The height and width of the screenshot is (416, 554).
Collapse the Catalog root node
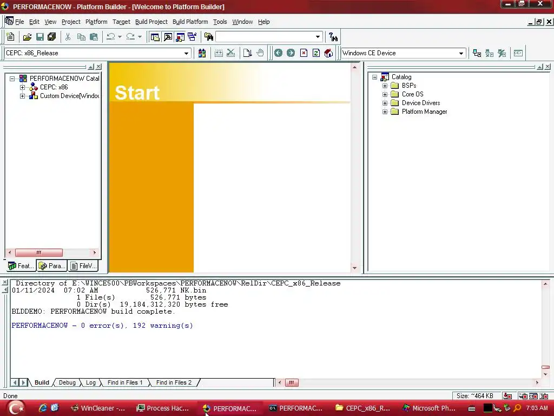click(374, 77)
